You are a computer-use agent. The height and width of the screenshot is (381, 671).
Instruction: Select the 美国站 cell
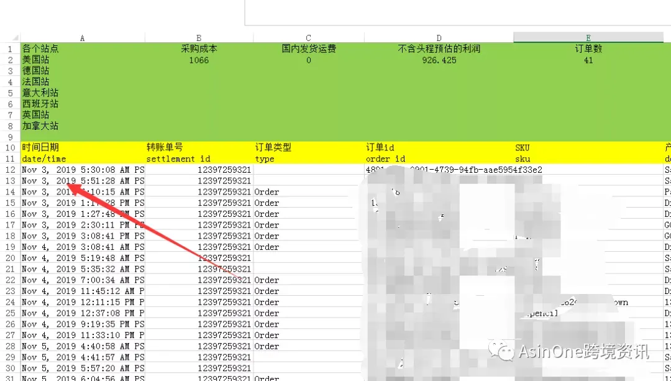(x=83, y=60)
